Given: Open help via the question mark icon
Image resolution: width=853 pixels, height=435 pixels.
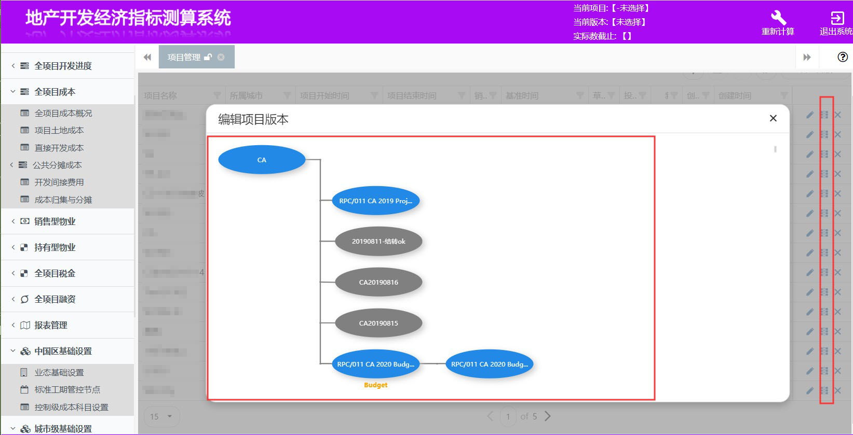Looking at the screenshot, I should [x=843, y=57].
